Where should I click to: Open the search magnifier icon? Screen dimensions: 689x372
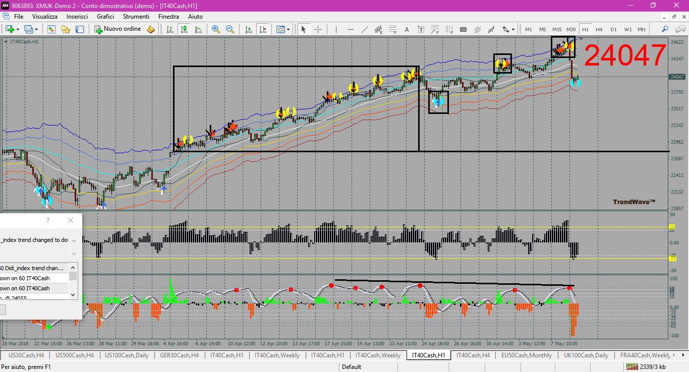click(665, 29)
